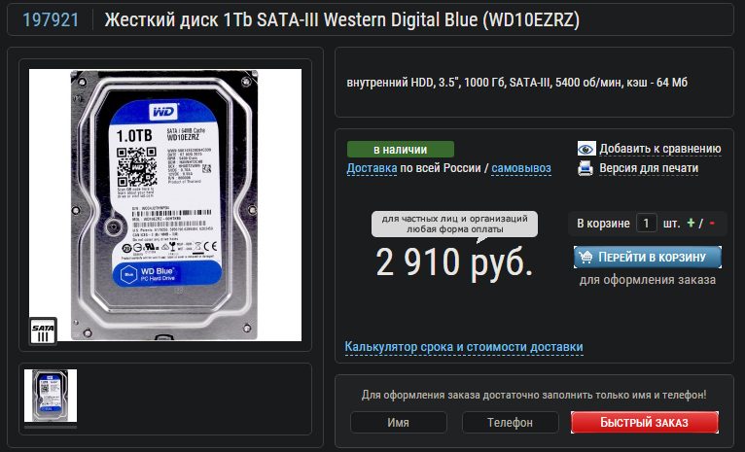Image resolution: width=745 pixels, height=452 pixels.
Task: Open the Доставка link
Action: click(x=372, y=168)
